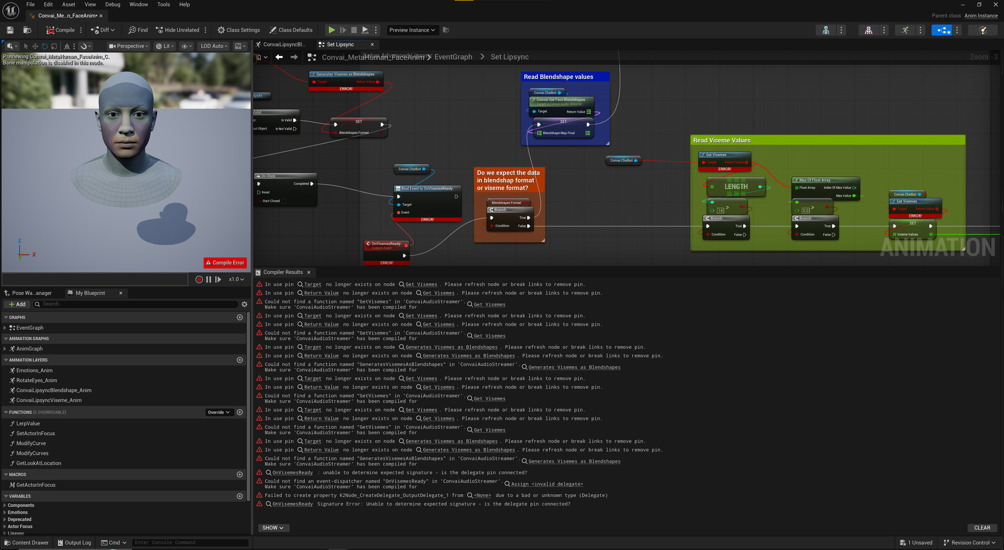
Task: Pause the preview animation playback
Action: (x=209, y=280)
